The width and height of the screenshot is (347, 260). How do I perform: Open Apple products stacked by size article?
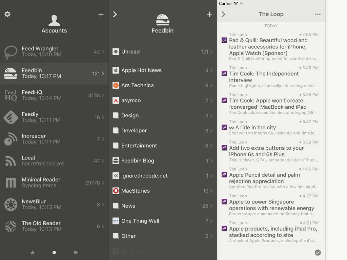271,232
